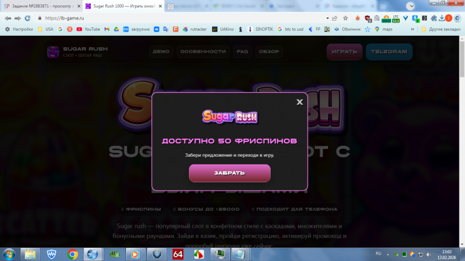Open the 'btc to usd' bookmark
The height and width of the screenshot is (261, 465).
tap(291, 29)
